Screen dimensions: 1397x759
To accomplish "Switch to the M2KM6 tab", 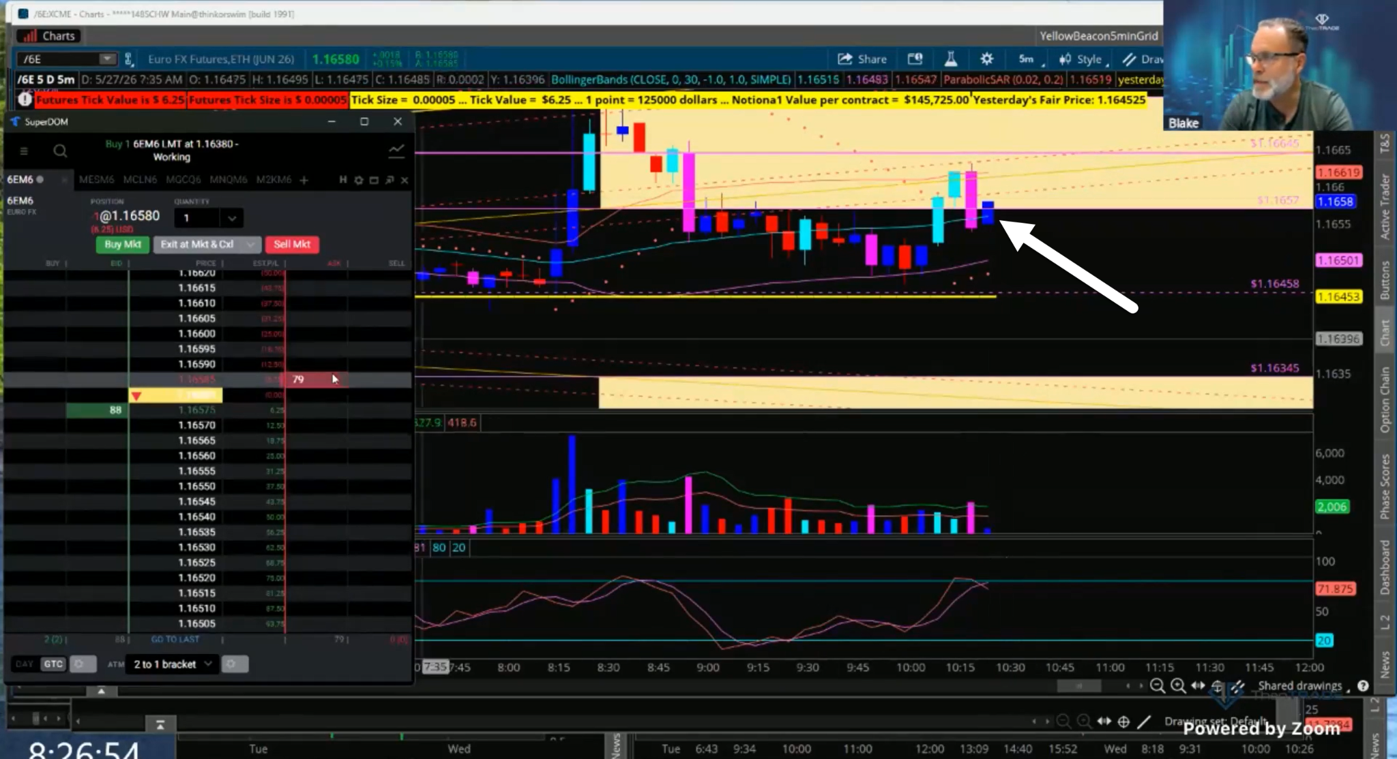I will [274, 180].
